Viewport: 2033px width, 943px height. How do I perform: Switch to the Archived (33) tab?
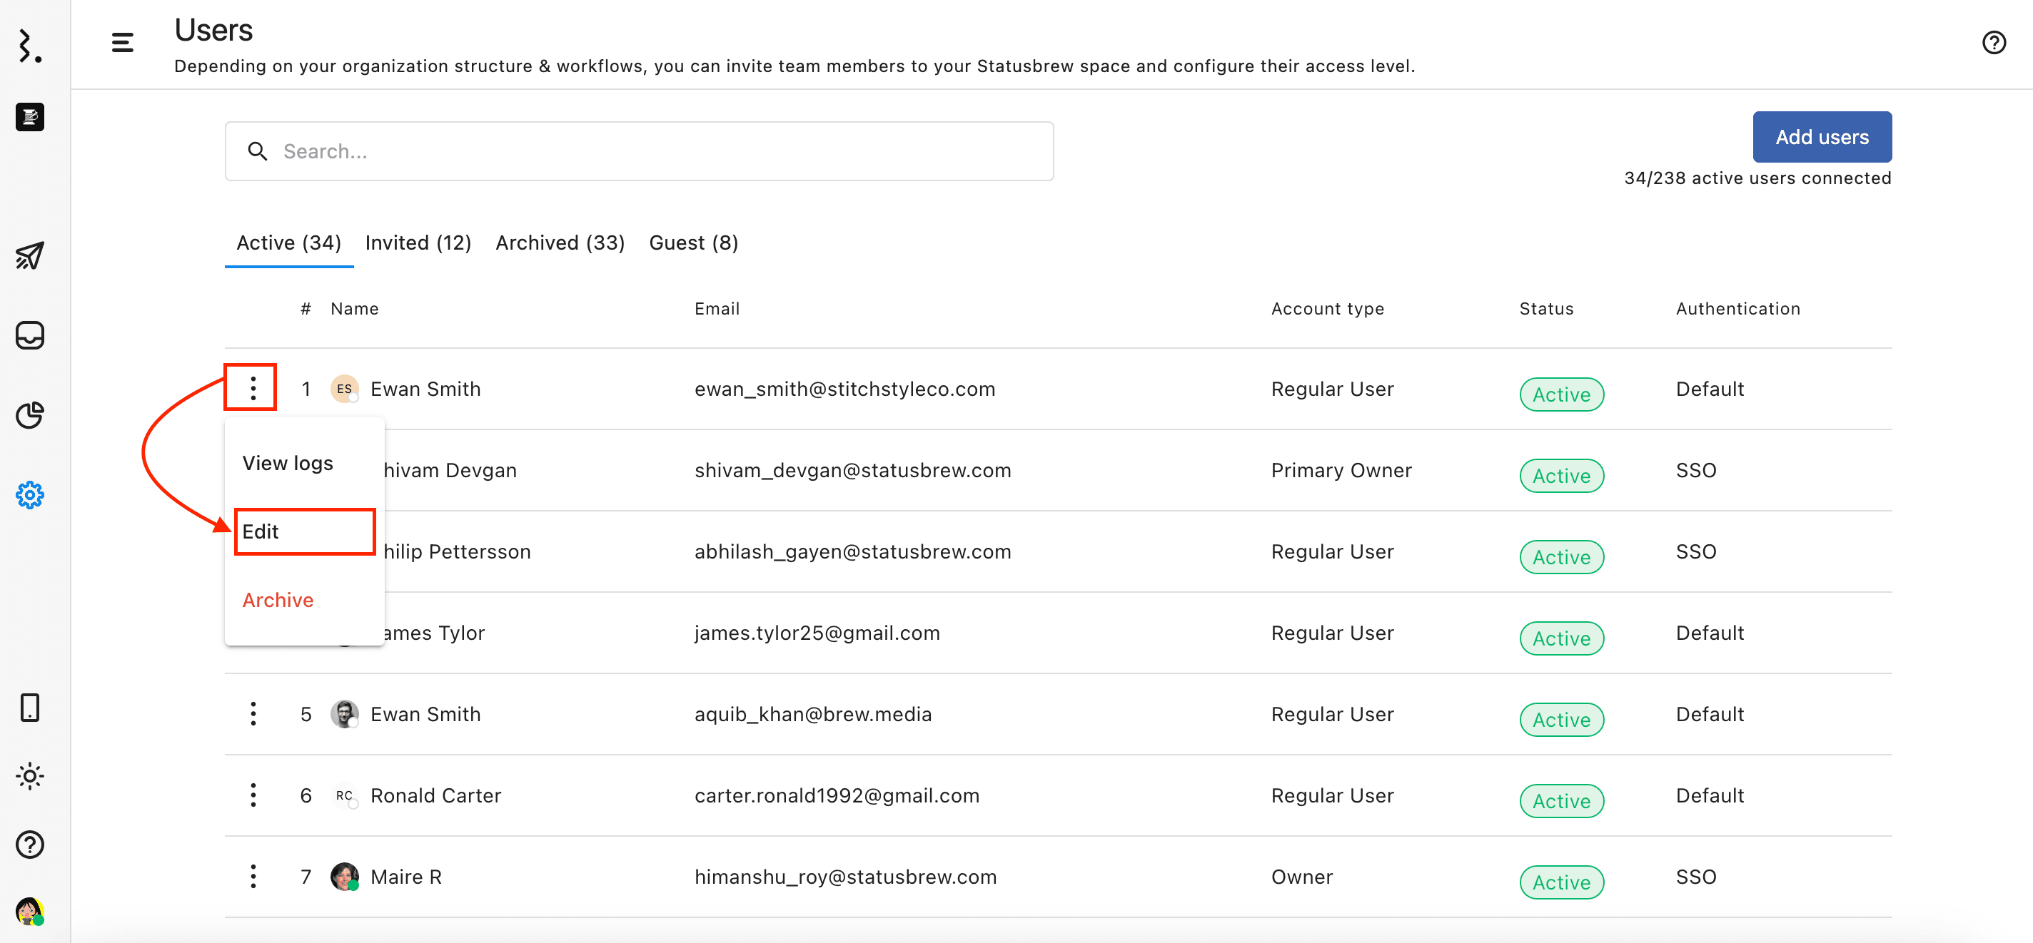[560, 243]
